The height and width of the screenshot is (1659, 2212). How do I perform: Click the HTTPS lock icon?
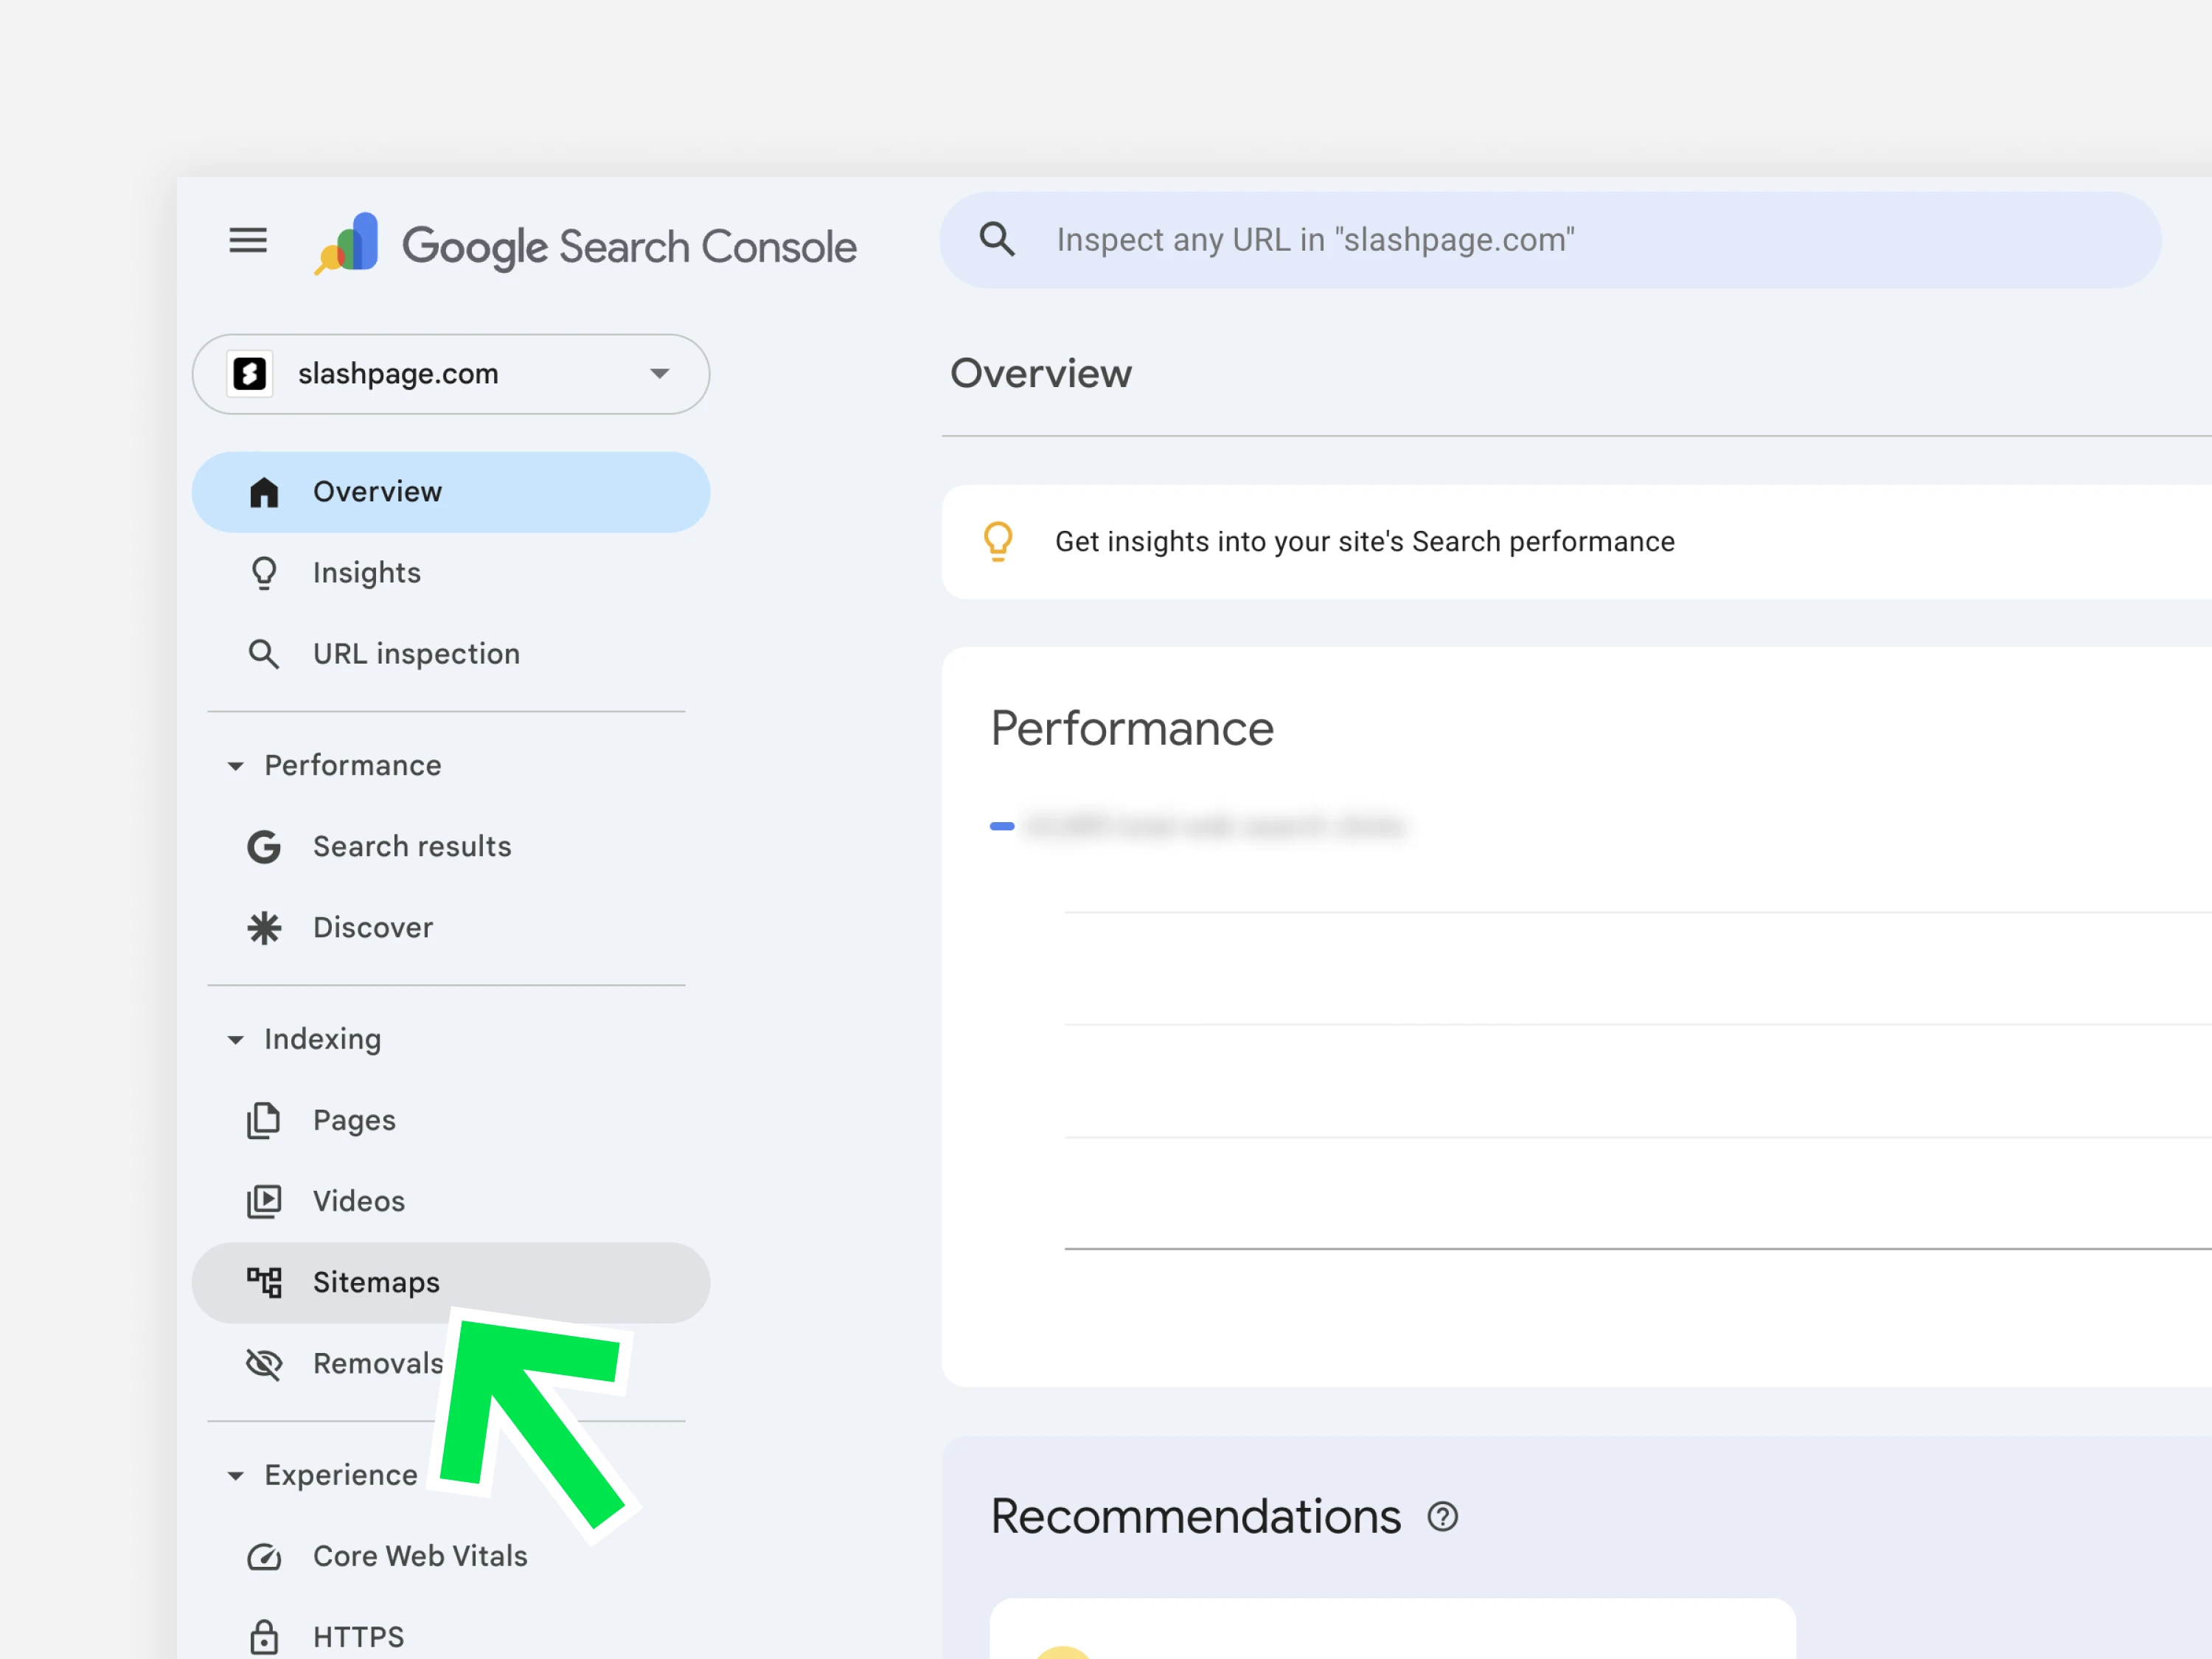click(264, 1636)
